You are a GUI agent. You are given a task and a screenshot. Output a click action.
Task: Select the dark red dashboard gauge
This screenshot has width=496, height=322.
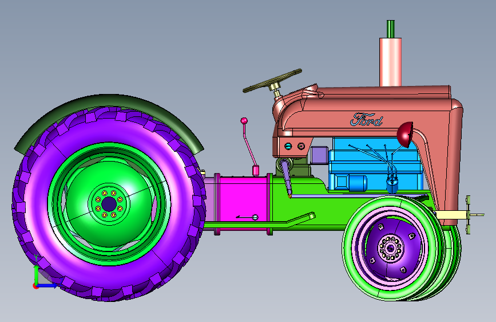(301, 146)
